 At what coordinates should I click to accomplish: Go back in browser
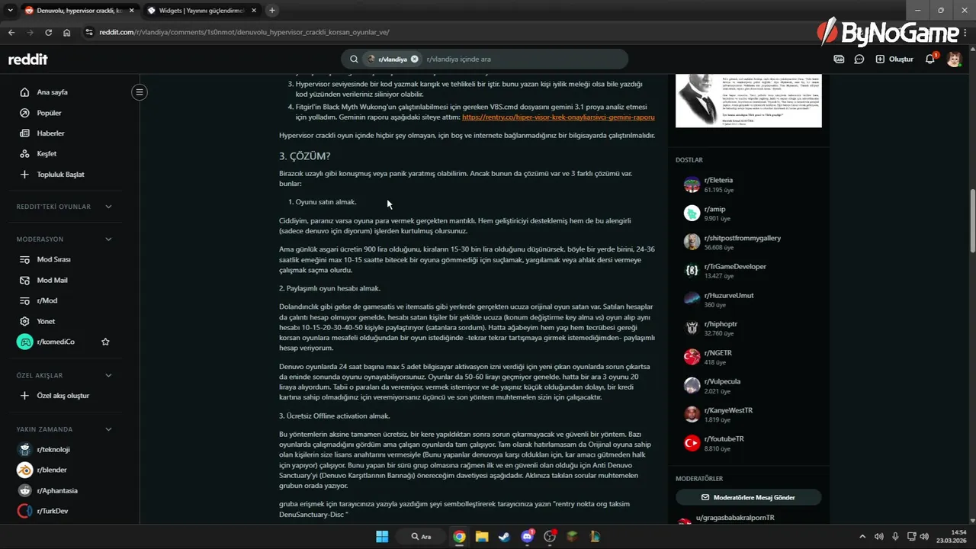click(11, 32)
